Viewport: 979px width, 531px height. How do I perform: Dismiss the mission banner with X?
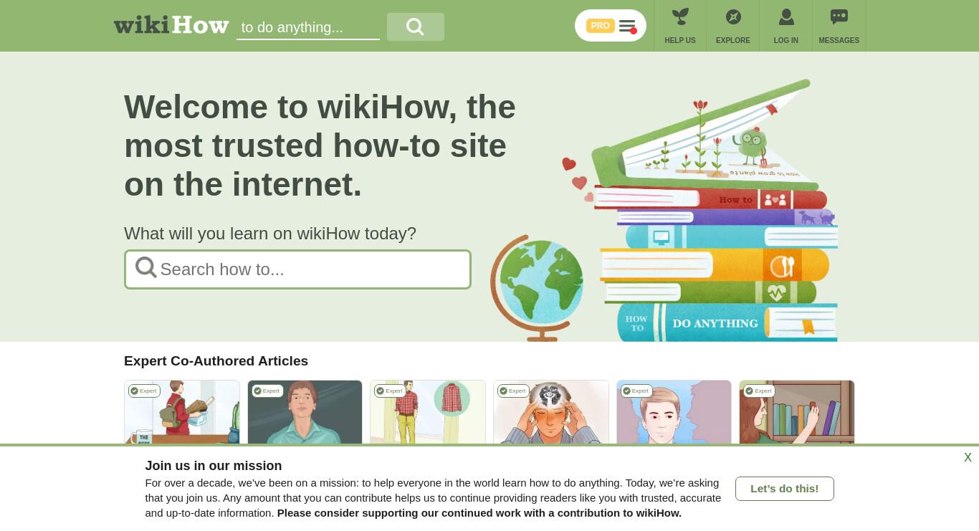(968, 458)
